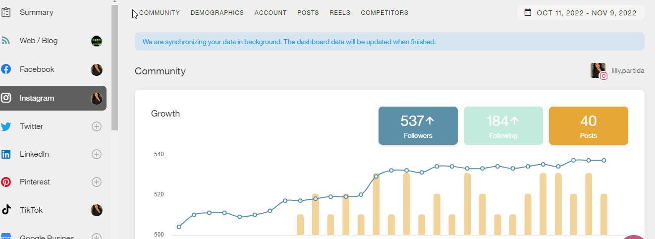Screen dimensions: 655x239
Task: Click the last data point on growth line
Action: pyautogui.click(x=604, y=160)
